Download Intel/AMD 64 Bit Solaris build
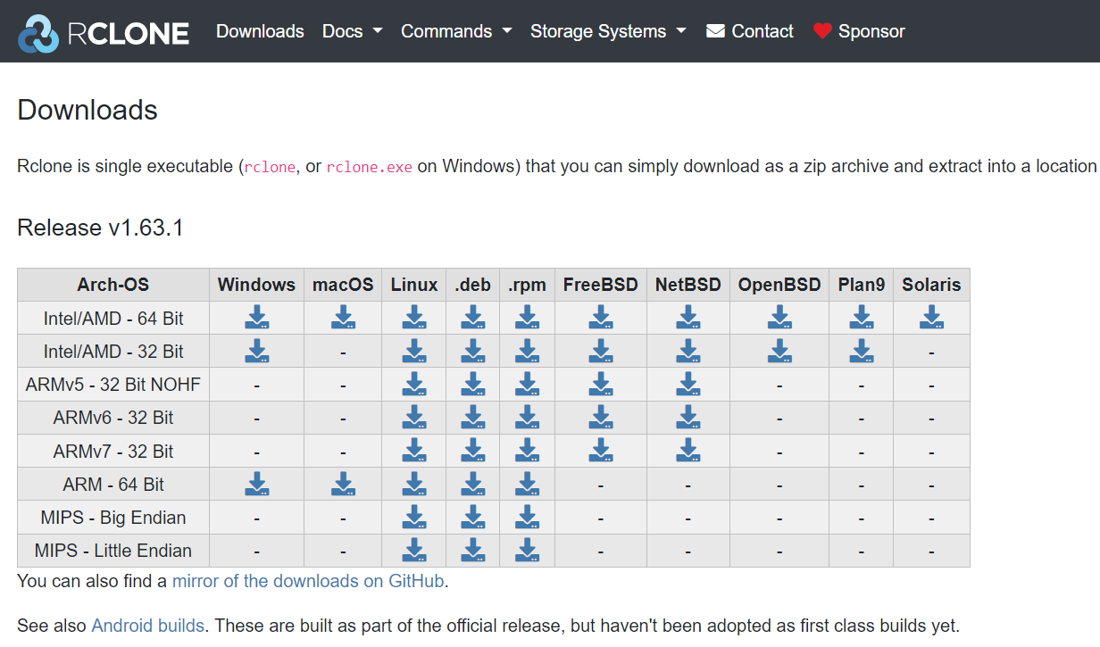 [931, 318]
